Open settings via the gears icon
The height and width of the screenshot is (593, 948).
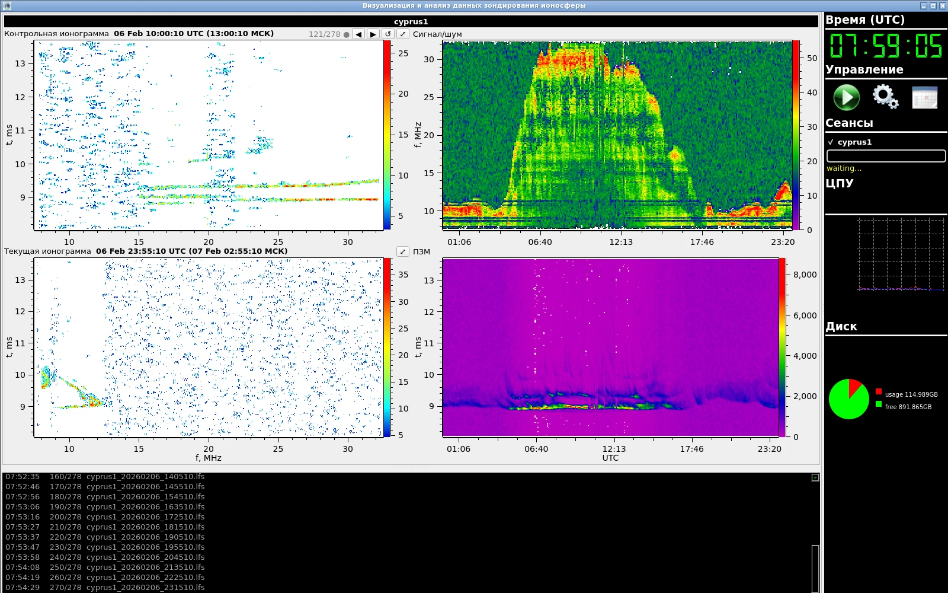tap(885, 96)
